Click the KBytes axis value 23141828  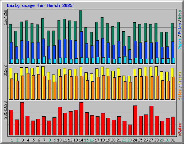tap(5, 110)
